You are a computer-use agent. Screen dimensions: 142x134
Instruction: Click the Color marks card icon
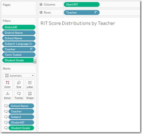pyautogui.click(x=8, y=84)
